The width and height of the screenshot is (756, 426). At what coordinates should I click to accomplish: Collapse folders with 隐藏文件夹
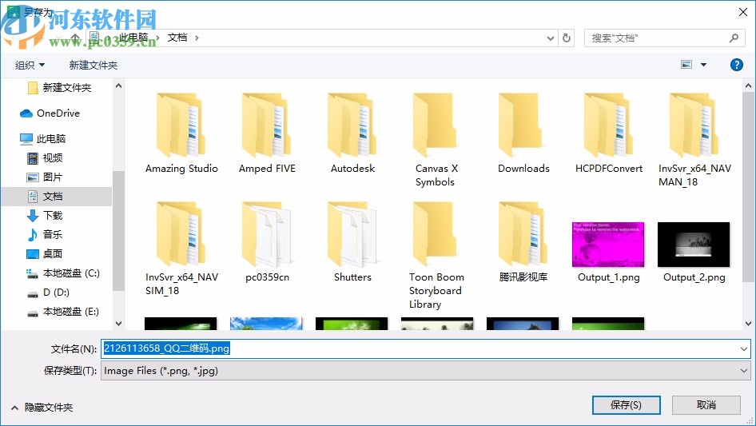click(x=42, y=408)
